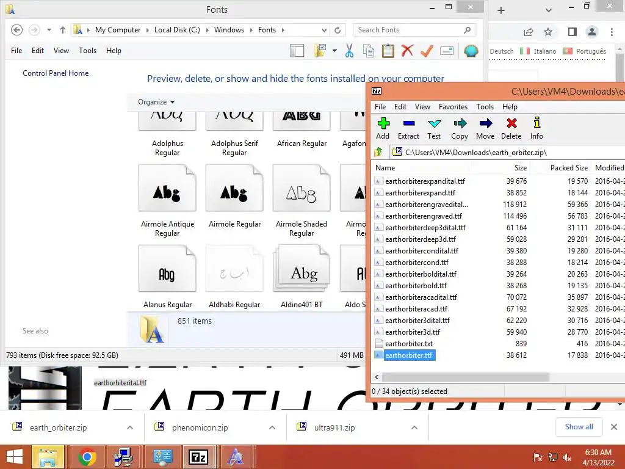The width and height of the screenshot is (625, 469).
Task: Click the search magnifier icon in Fonts
Action: pos(467,30)
